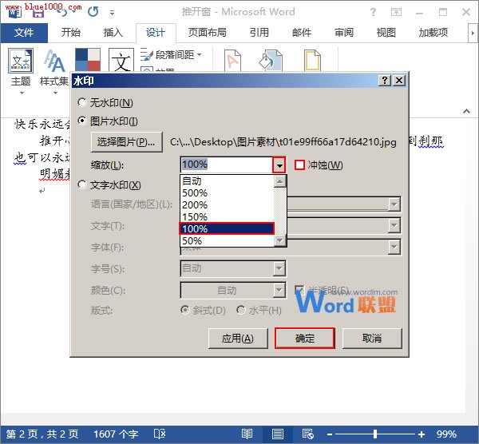
Task: Choose 200% in the scale list
Action: 227,204
